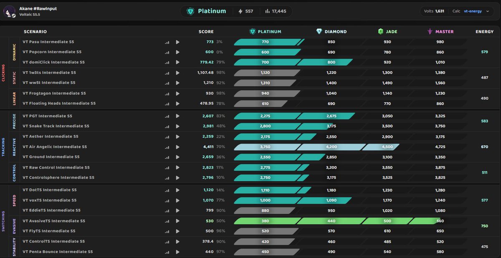The image size is (501, 258).
Task: Click the play icon for VT Snake Track Intermediate S5
Action: click(177, 126)
